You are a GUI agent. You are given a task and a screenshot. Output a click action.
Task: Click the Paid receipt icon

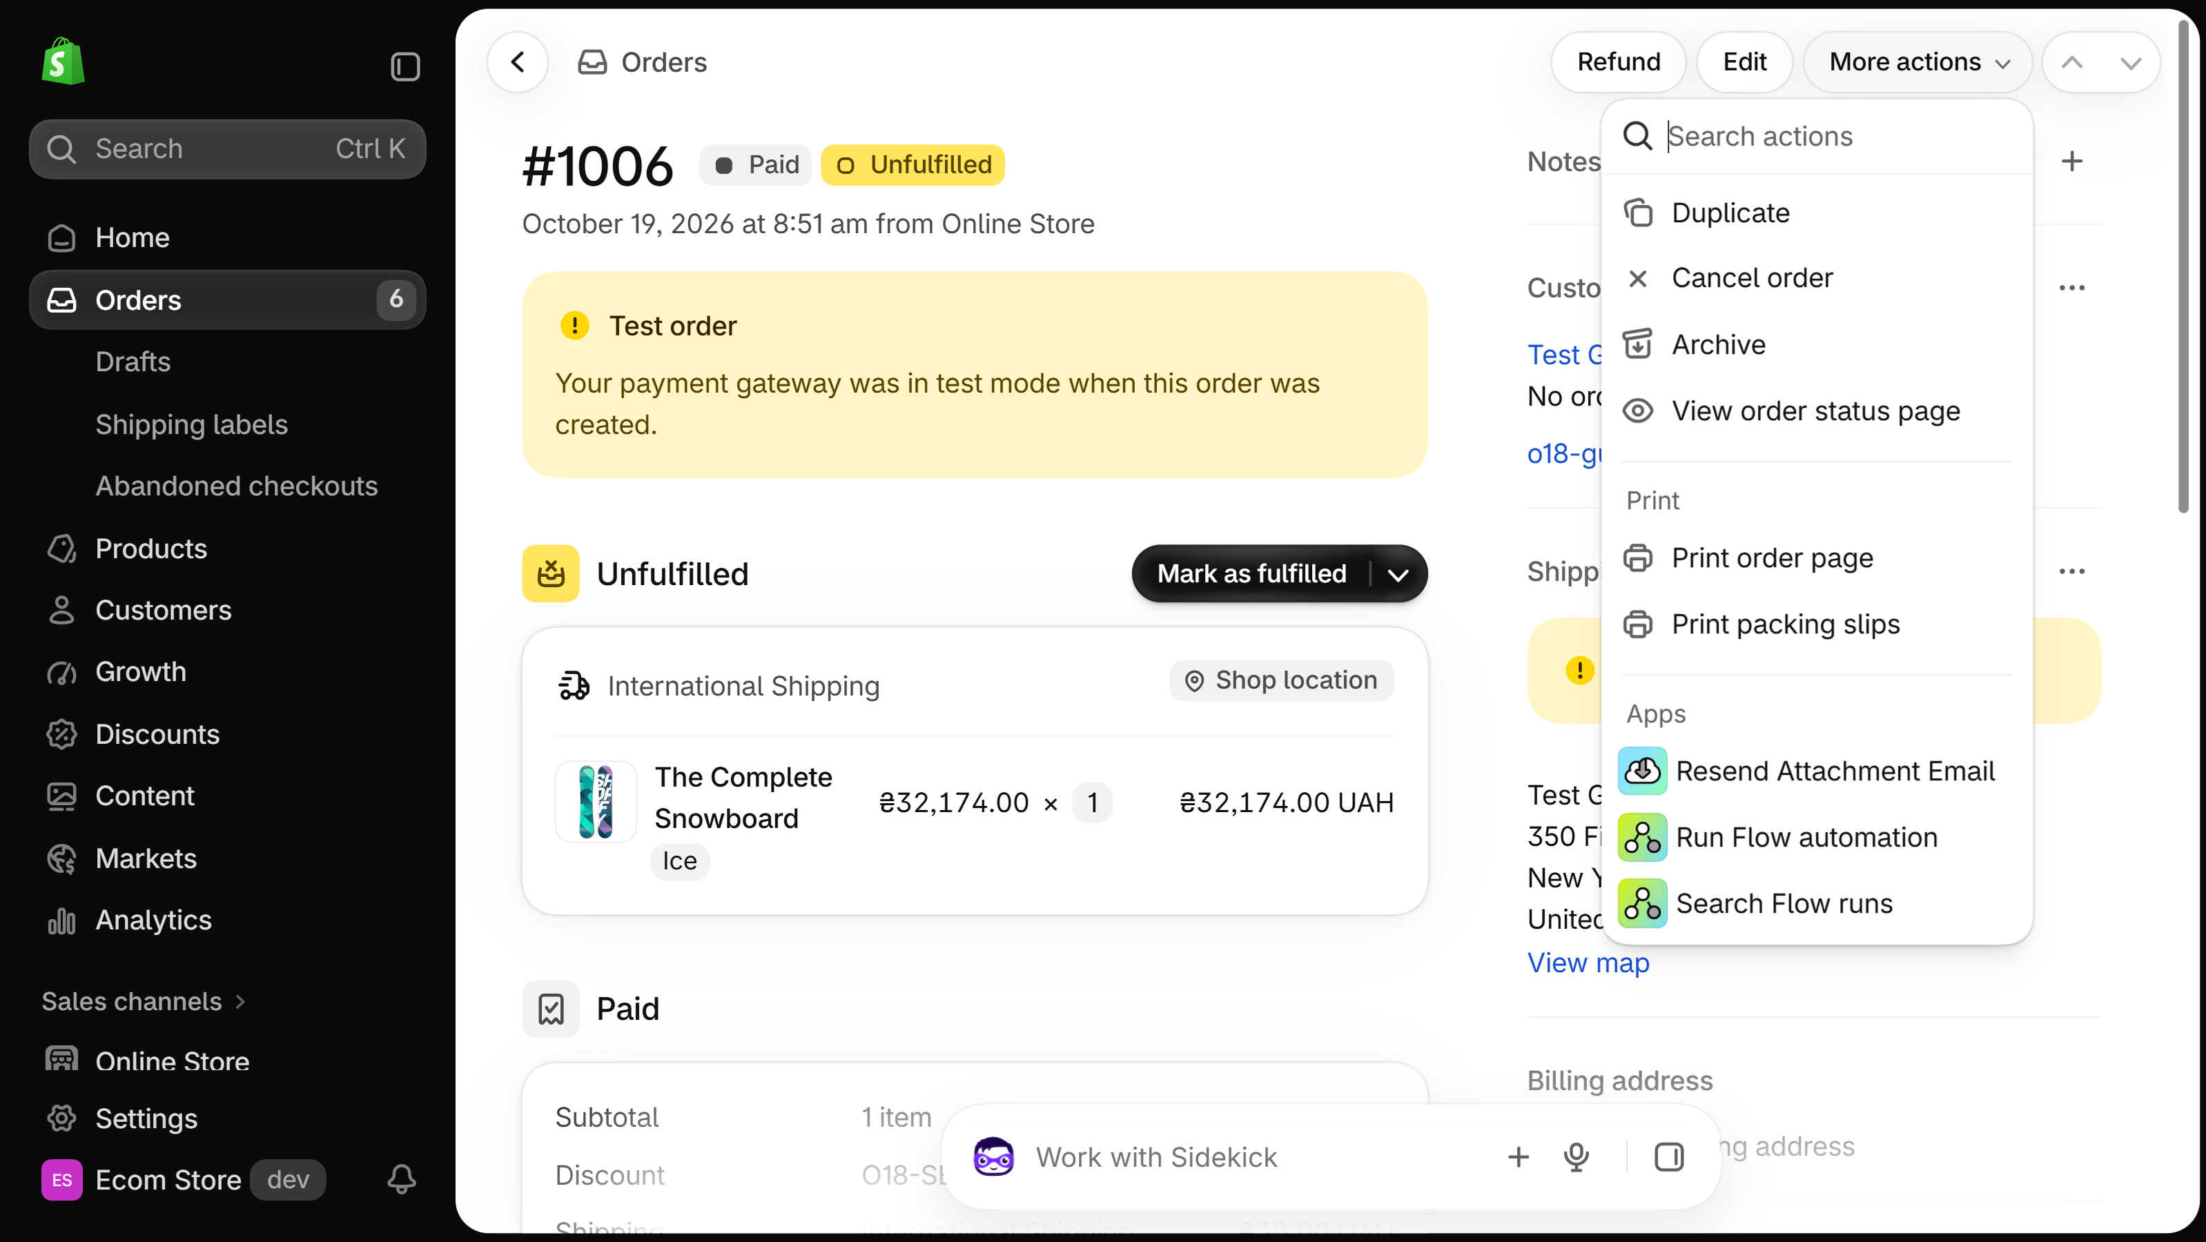point(551,1008)
